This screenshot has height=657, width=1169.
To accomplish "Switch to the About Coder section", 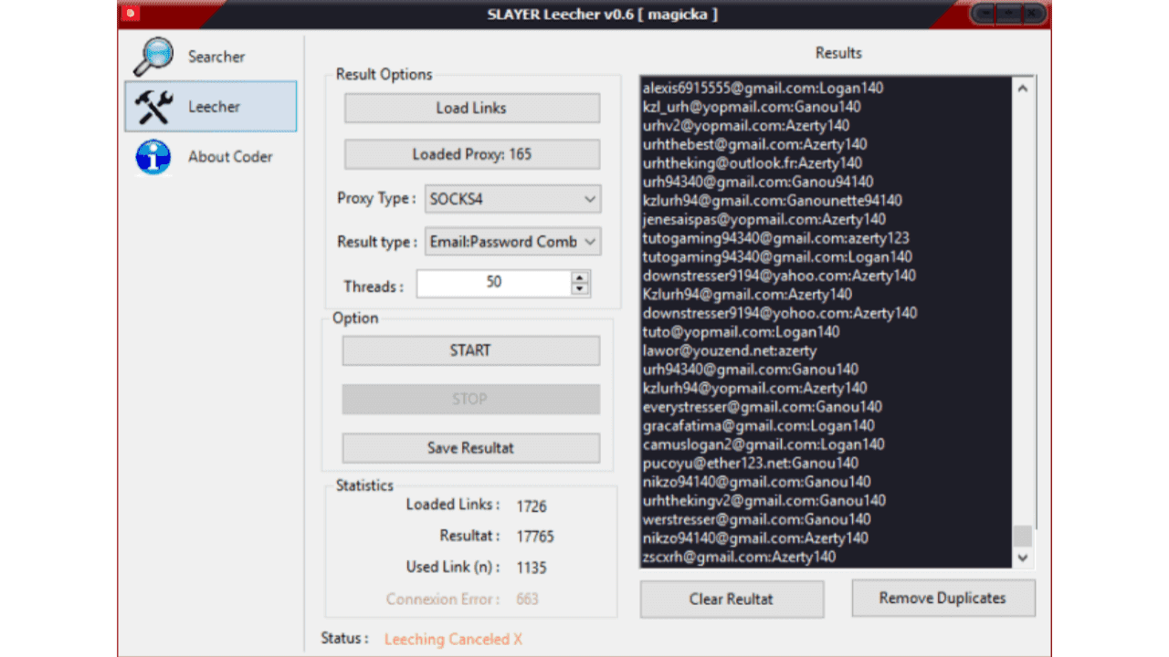I will (229, 157).
